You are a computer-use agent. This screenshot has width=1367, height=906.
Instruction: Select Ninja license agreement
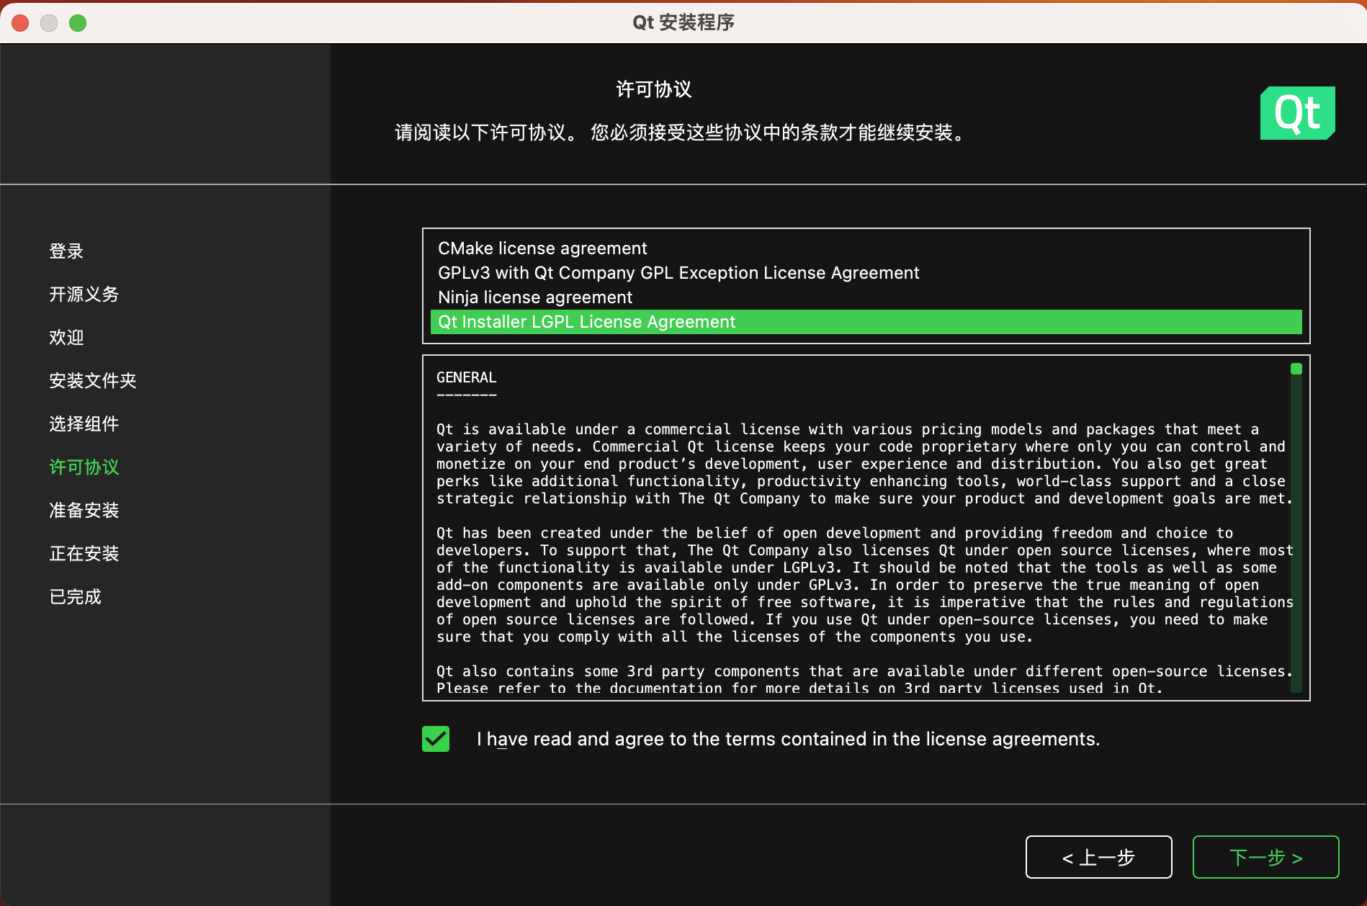click(x=866, y=297)
